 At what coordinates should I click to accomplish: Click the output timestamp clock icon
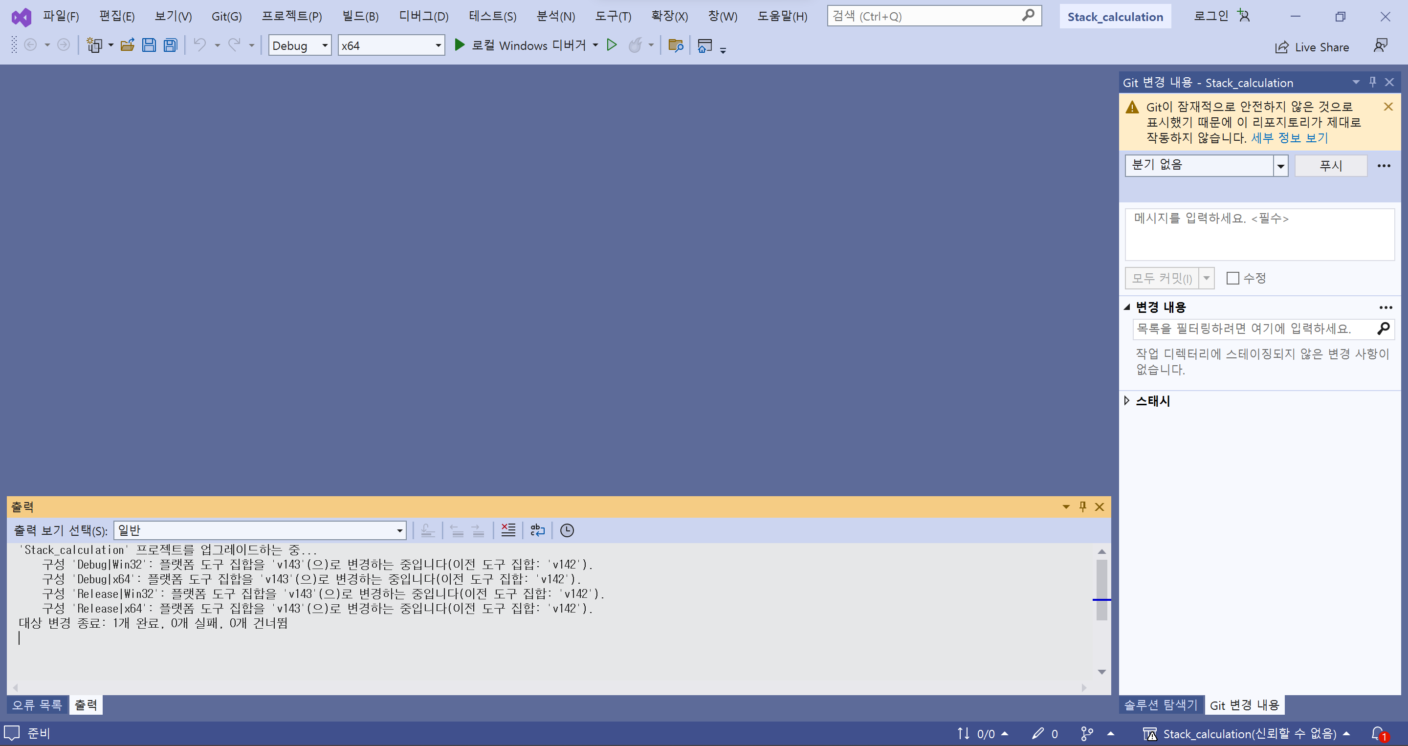[567, 530]
